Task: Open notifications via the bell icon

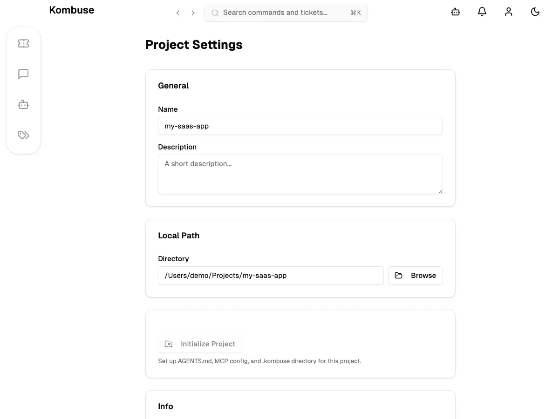Action: point(482,12)
